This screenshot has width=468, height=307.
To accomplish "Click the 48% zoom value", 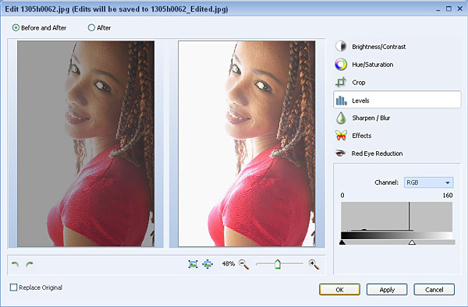I will pyautogui.click(x=229, y=263).
